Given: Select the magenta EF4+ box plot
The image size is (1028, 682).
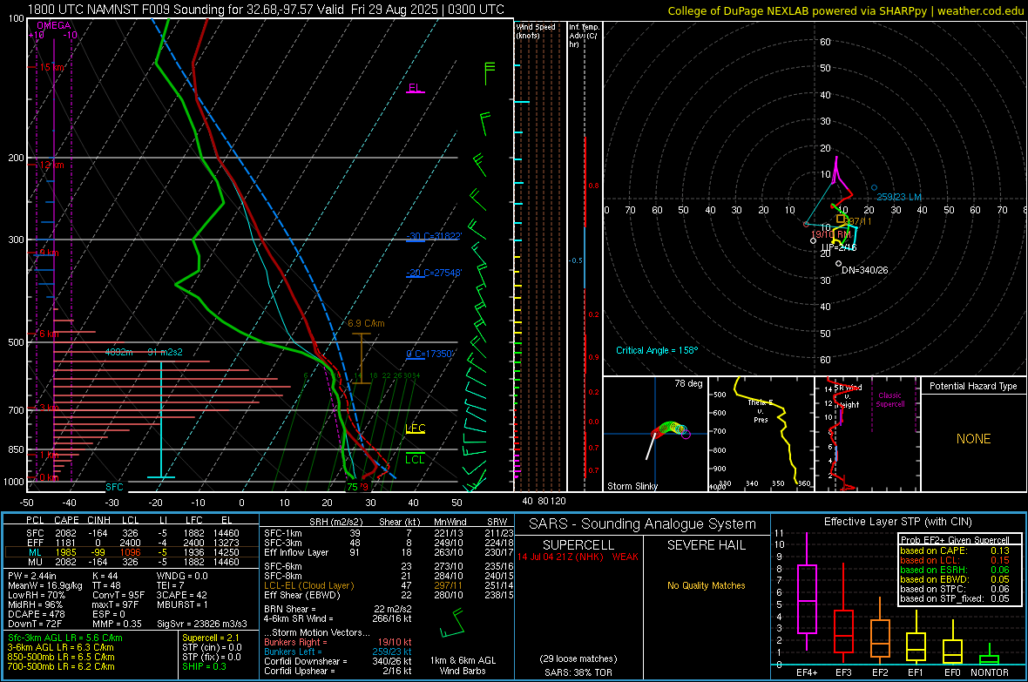Looking at the screenshot, I should [807, 592].
